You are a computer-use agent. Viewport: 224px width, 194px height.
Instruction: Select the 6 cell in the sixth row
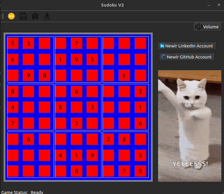[140, 123]
